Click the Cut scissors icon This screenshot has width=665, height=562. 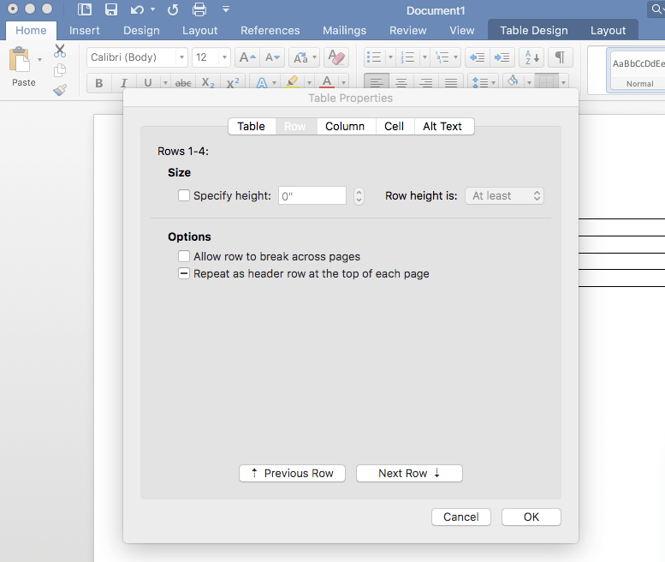click(60, 51)
